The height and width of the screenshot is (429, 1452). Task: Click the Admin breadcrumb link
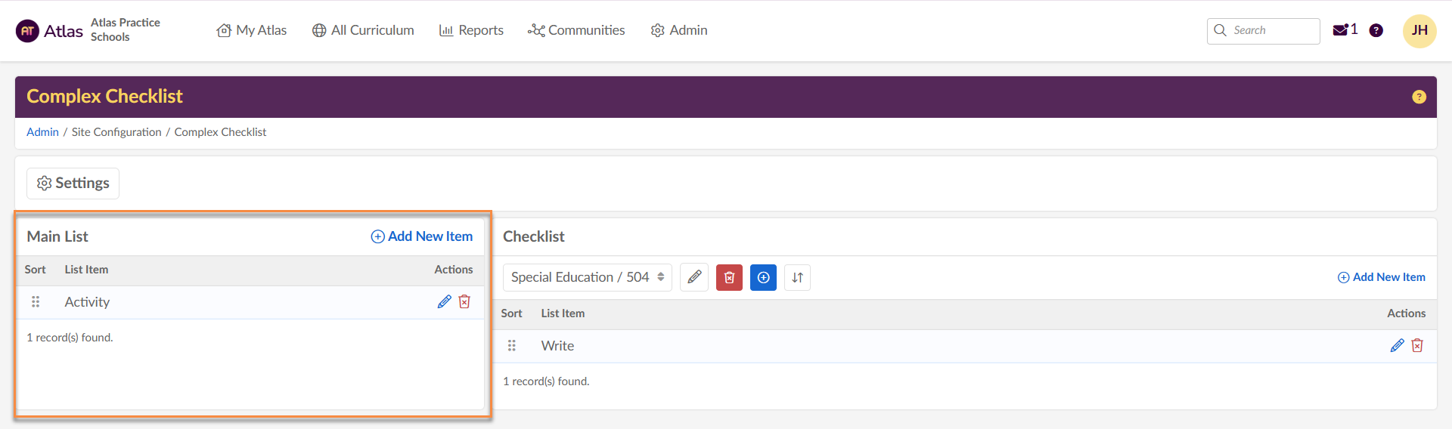click(x=42, y=132)
